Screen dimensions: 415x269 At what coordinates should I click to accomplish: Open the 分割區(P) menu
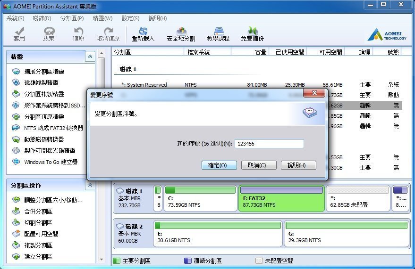(x=72, y=18)
